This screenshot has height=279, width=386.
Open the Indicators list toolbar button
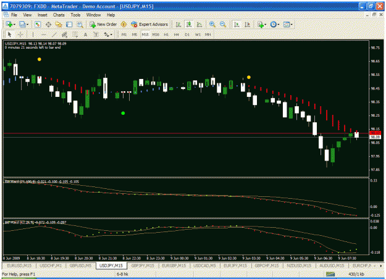coord(260,24)
